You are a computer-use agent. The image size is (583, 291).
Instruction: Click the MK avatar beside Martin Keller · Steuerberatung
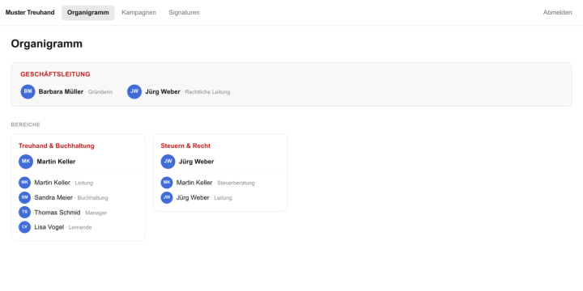click(x=167, y=183)
